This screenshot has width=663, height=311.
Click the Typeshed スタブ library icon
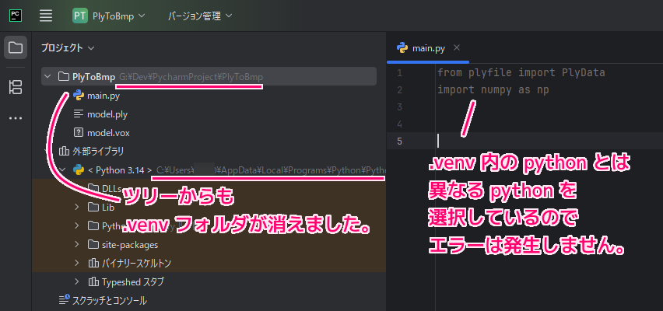(93, 281)
